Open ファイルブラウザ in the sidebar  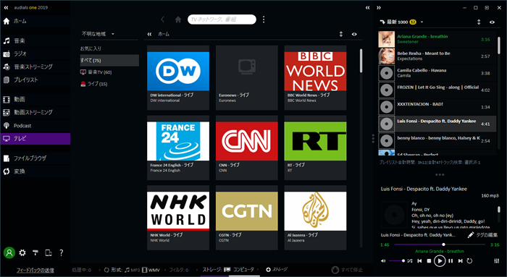(35, 158)
